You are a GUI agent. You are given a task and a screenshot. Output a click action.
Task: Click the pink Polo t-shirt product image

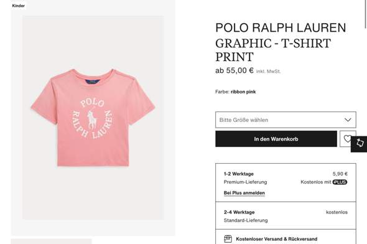93,118
